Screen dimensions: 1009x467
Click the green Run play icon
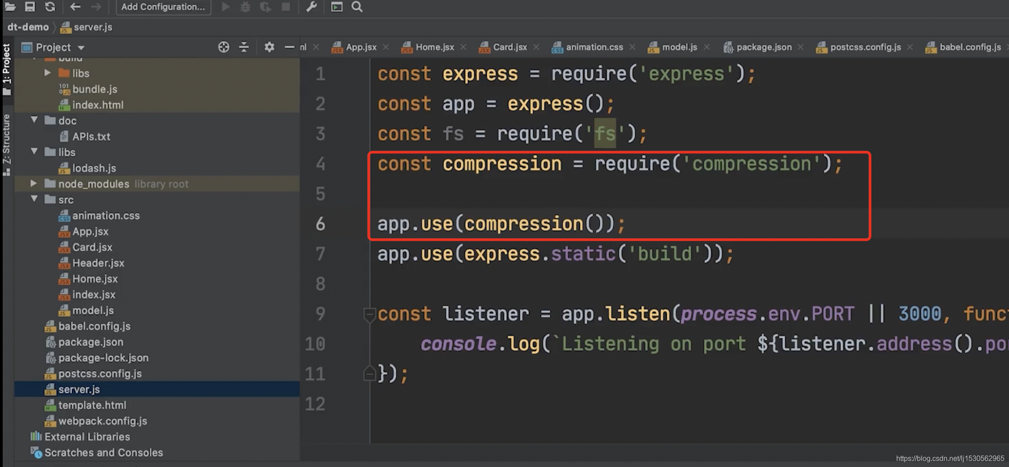tap(226, 7)
